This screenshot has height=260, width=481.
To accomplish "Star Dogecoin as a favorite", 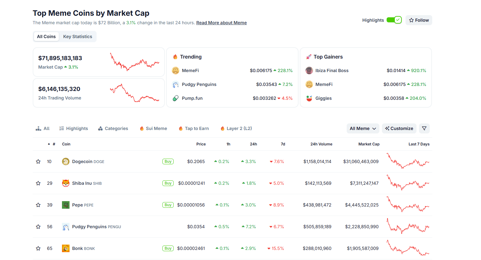I will [x=38, y=161].
